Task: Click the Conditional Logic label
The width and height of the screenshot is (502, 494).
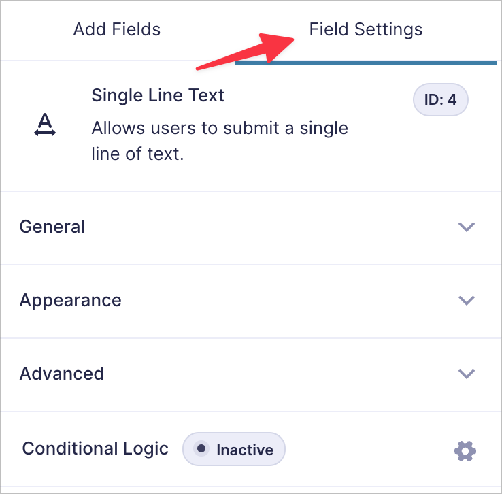Action: (95, 448)
